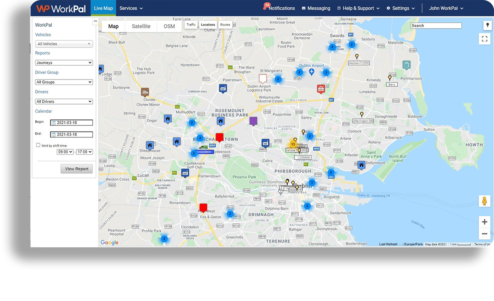Open the 17:00 shift end dropdown

[x=84, y=152]
